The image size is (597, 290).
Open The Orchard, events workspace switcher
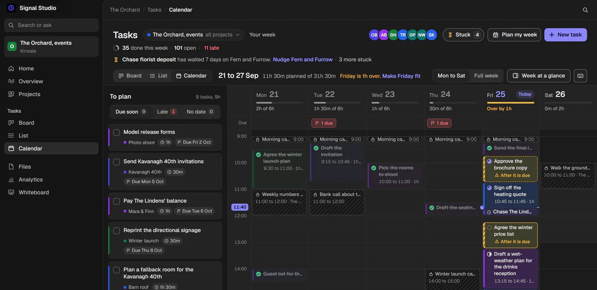tap(51, 46)
